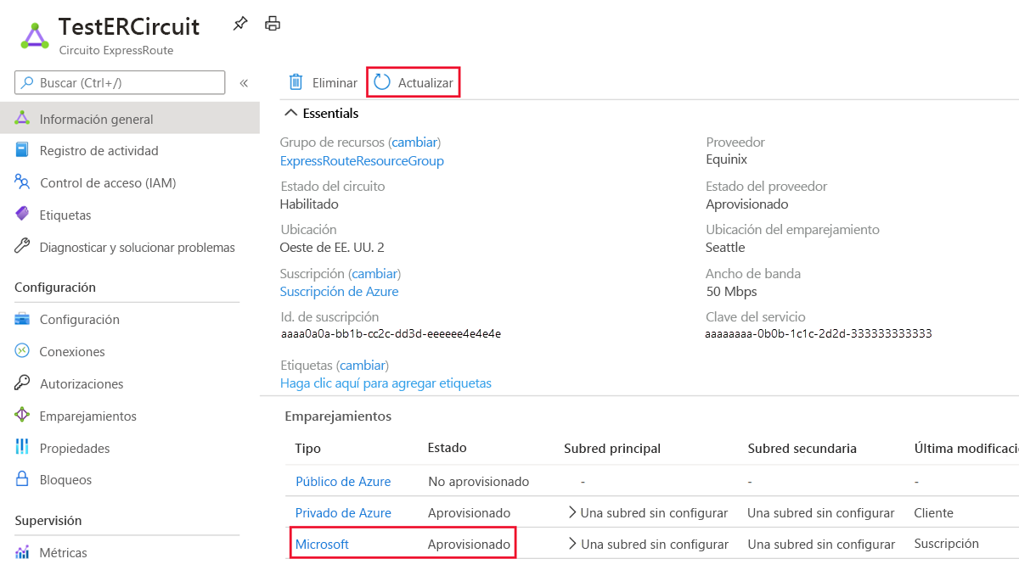Click the Emparejamientos diamond icon
Image resolution: width=1019 pixels, height=570 pixels.
point(23,416)
